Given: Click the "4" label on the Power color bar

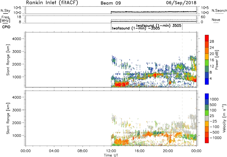Looking at the screenshot, I should (x=211, y=78).
